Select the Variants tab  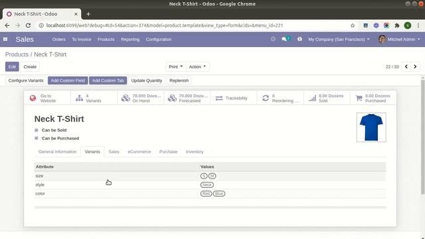coord(92,152)
